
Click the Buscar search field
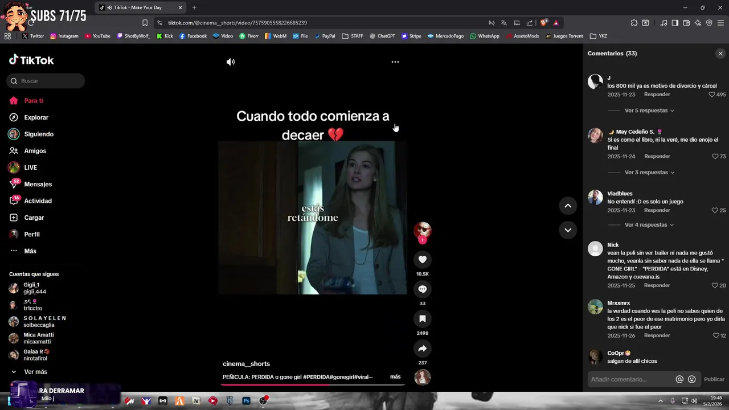[46, 81]
